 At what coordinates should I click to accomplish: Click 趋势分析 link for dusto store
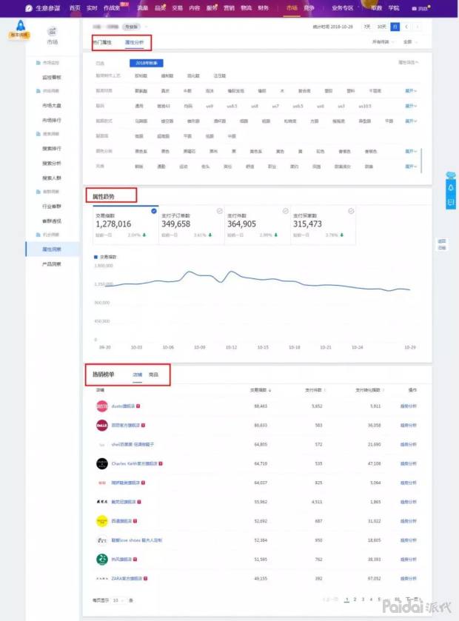pos(409,406)
